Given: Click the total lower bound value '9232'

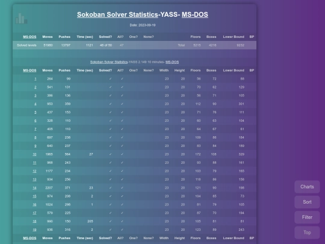Looking at the screenshot, I should 240,45.
